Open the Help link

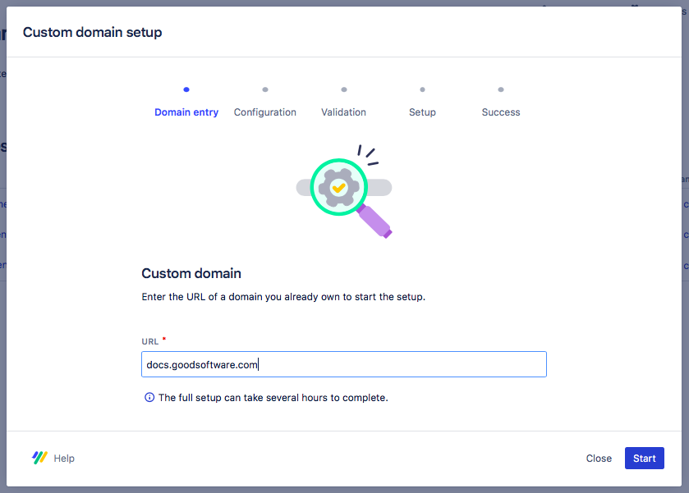(x=64, y=458)
